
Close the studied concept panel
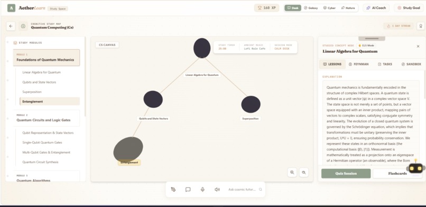tap(418, 46)
